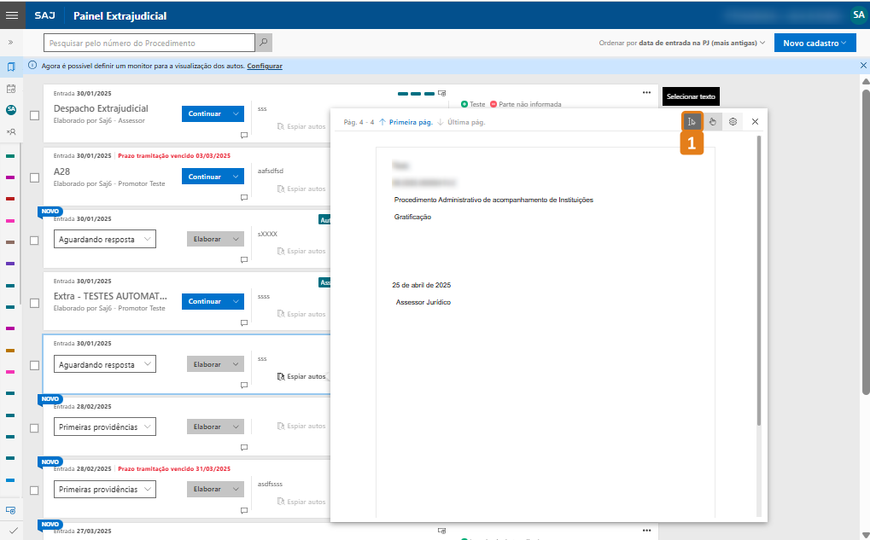This screenshot has height=540, width=870.
Task: Expand the first Primeiras providências dropdown
Action: click(105, 427)
